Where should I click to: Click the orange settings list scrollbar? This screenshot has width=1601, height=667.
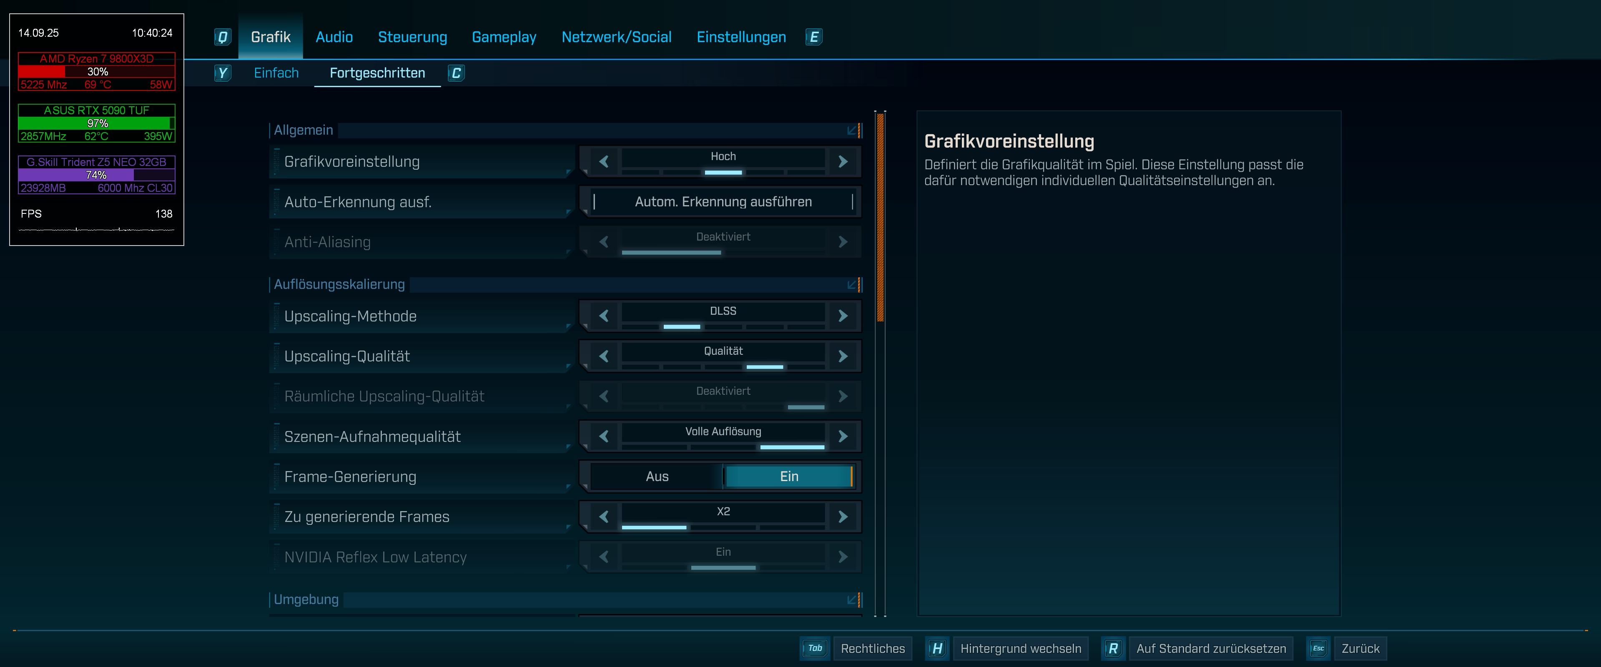pos(880,218)
